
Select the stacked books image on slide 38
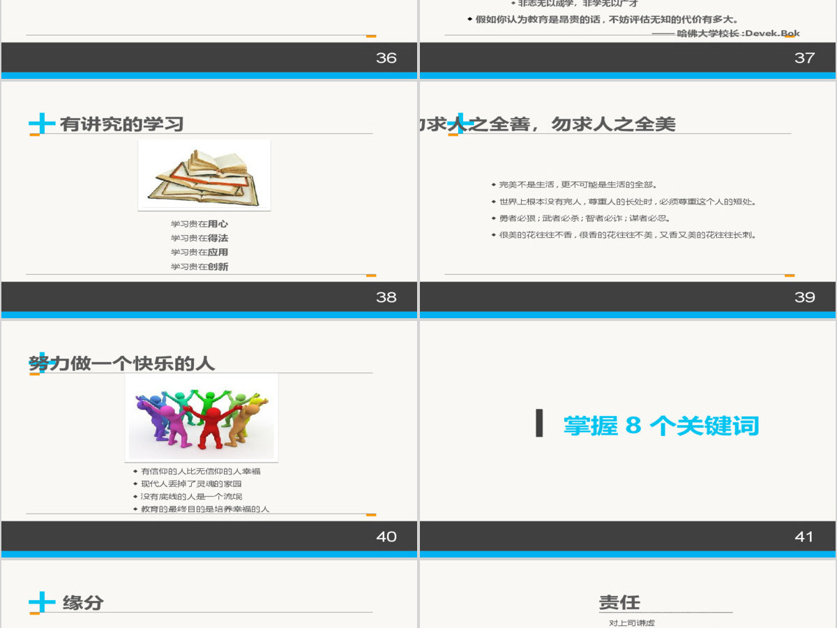click(204, 175)
